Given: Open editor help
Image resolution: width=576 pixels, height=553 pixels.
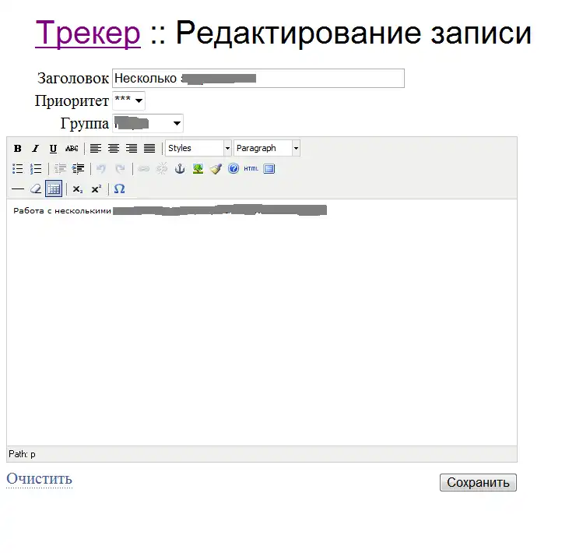Looking at the screenshot, I should (x=234, y=169).
